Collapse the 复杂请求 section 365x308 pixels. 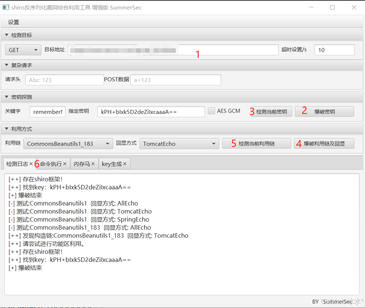[x=6, y=65]
